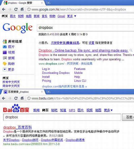The height and width of the screenshot is (149, 134).
Task: Open Baidu 更多 dropdown menu
Action: point(108,110)
